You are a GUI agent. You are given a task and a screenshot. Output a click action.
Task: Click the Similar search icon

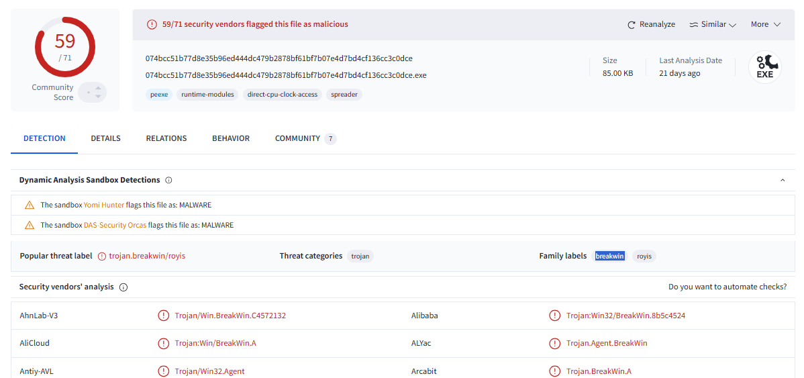(694, 25)
